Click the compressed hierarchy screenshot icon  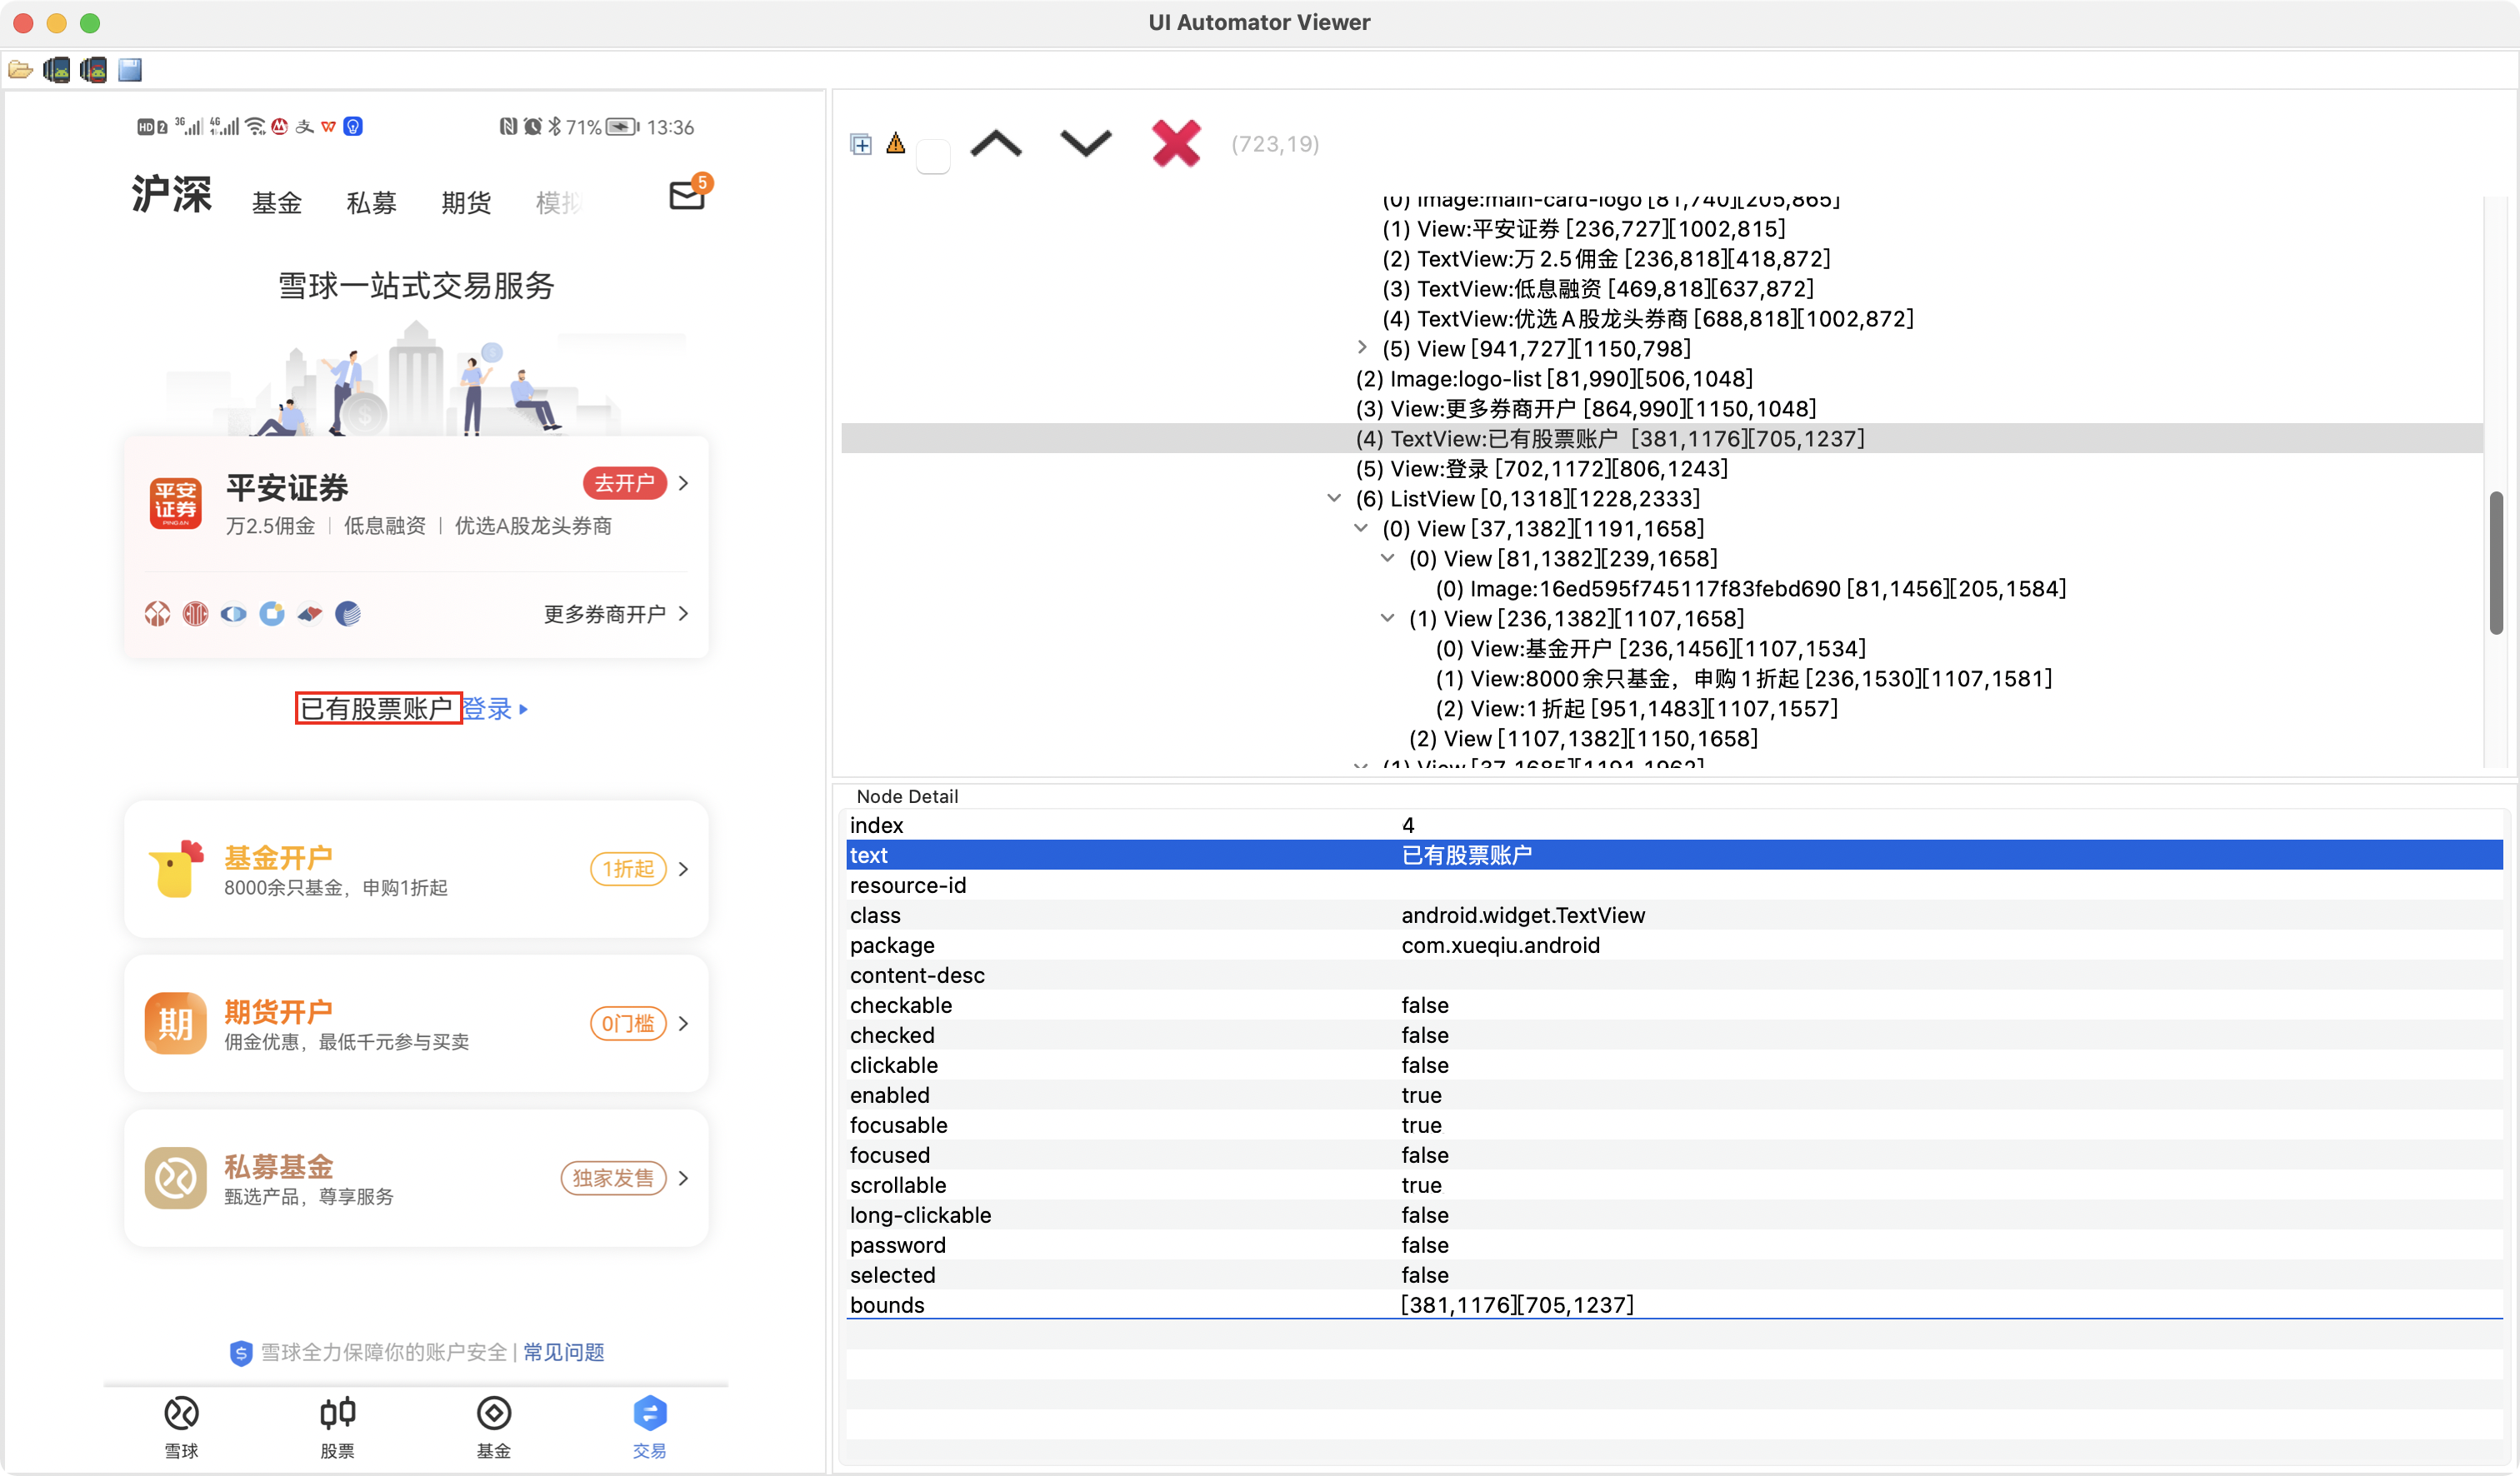(93, 70)
